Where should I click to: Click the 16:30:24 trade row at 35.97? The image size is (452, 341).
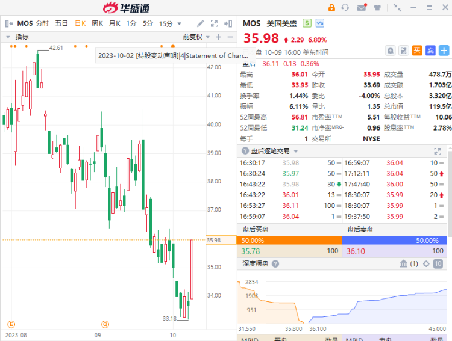point(289,174)
